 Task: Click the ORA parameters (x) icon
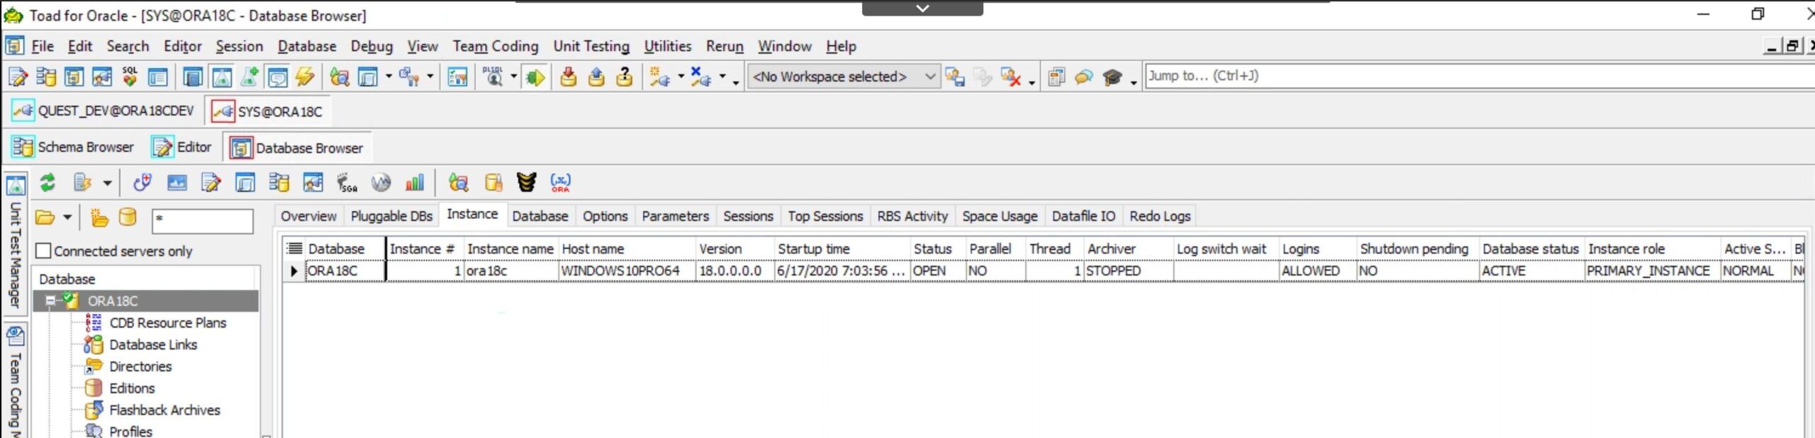[x=560, y=183]
